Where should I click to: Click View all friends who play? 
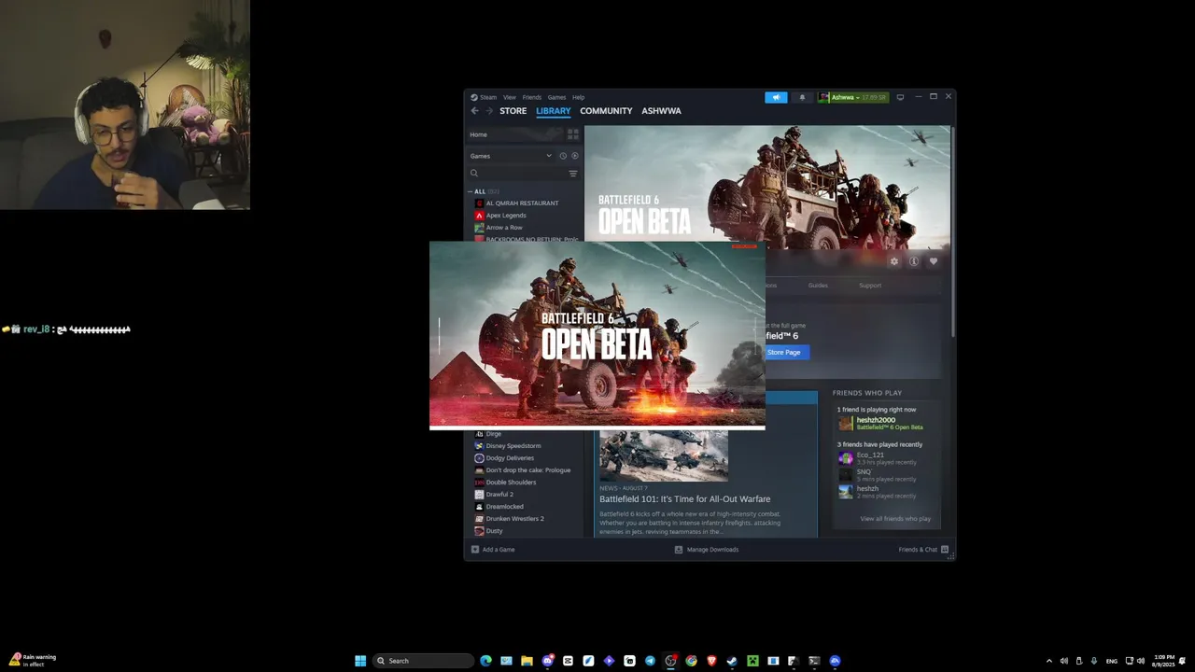coord(895,519)
